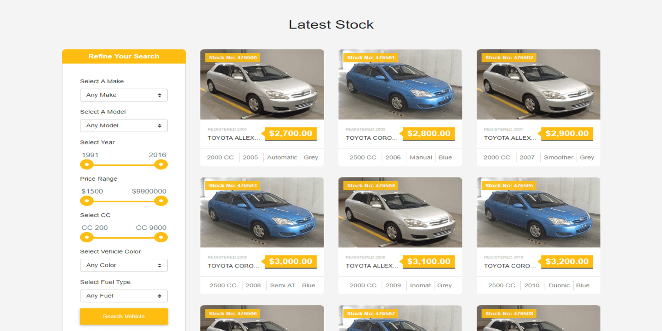
Task: Click the year 2008 spec text
Action: (253, 285)
